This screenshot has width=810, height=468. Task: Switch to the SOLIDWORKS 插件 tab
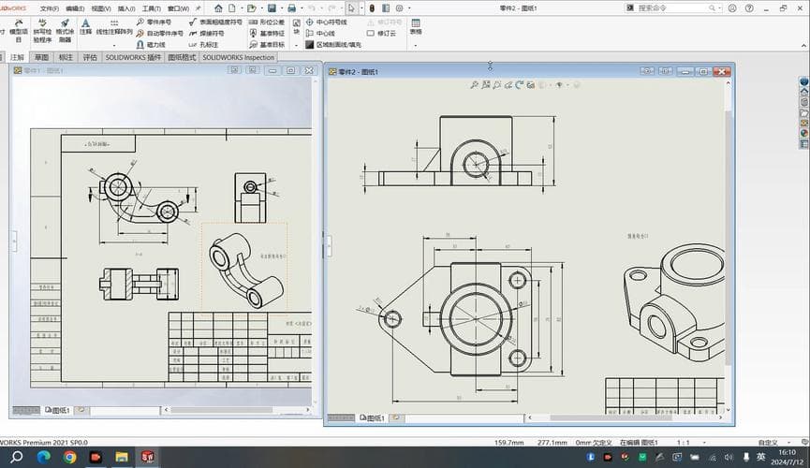pos(133,57)
